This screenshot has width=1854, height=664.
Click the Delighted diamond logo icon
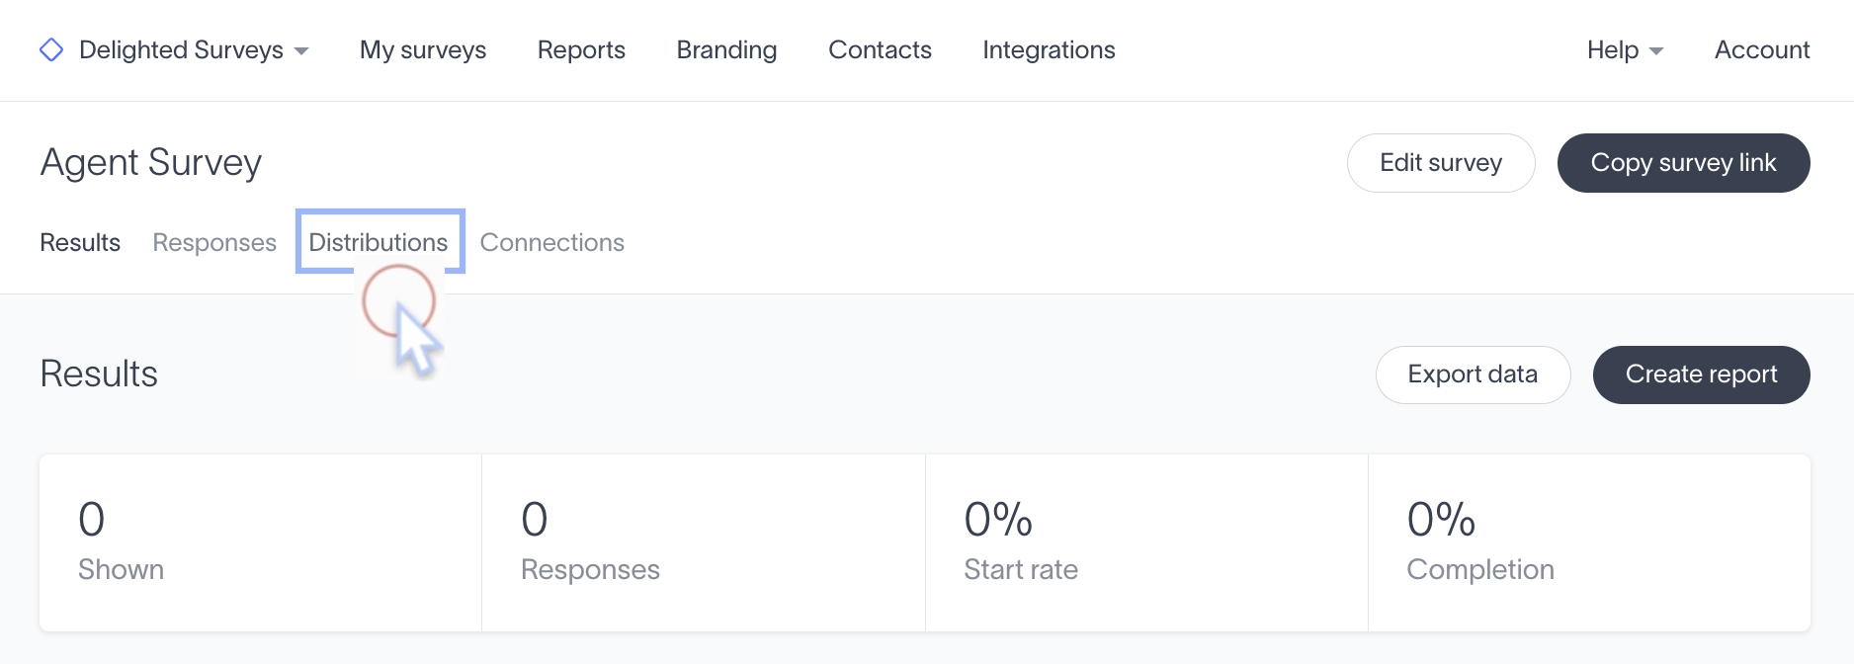(51, 49)
